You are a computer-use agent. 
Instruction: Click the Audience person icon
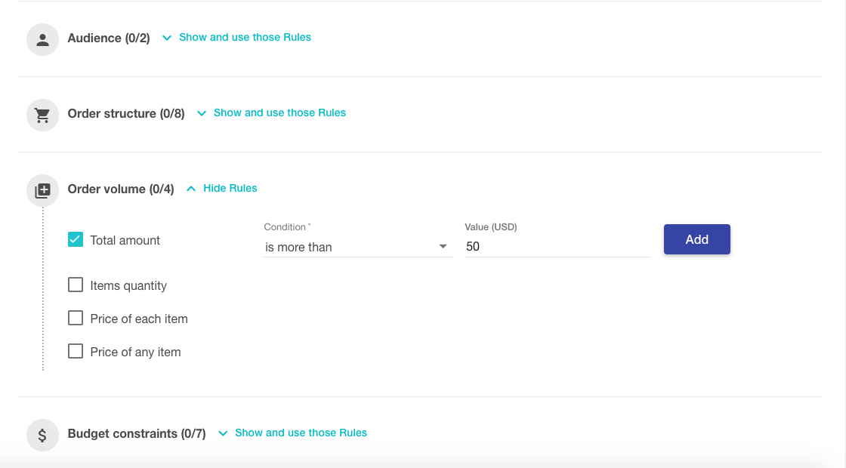pyautogui.click(x=42, y=38)
